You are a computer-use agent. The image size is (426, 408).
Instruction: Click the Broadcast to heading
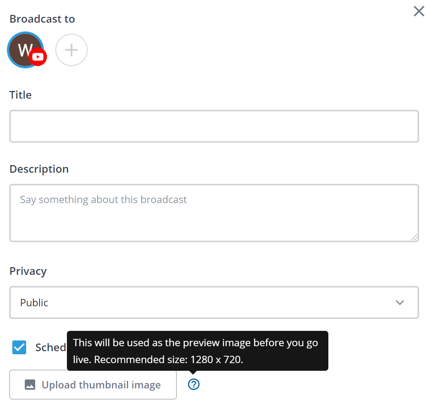(x=42, y=19)
